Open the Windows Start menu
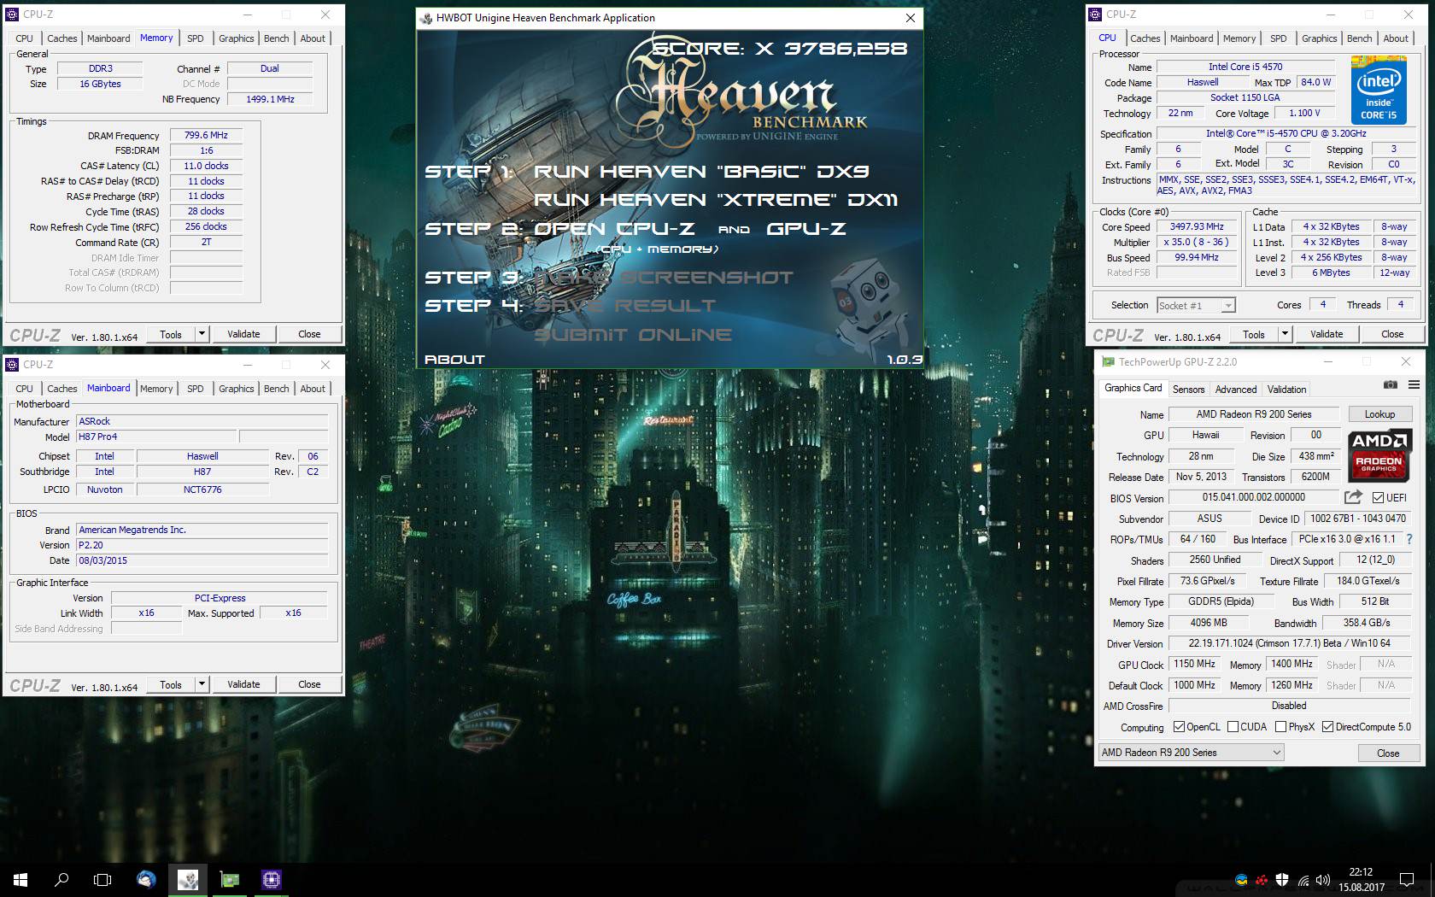1435x897 pixels. (x=20, y=879)
